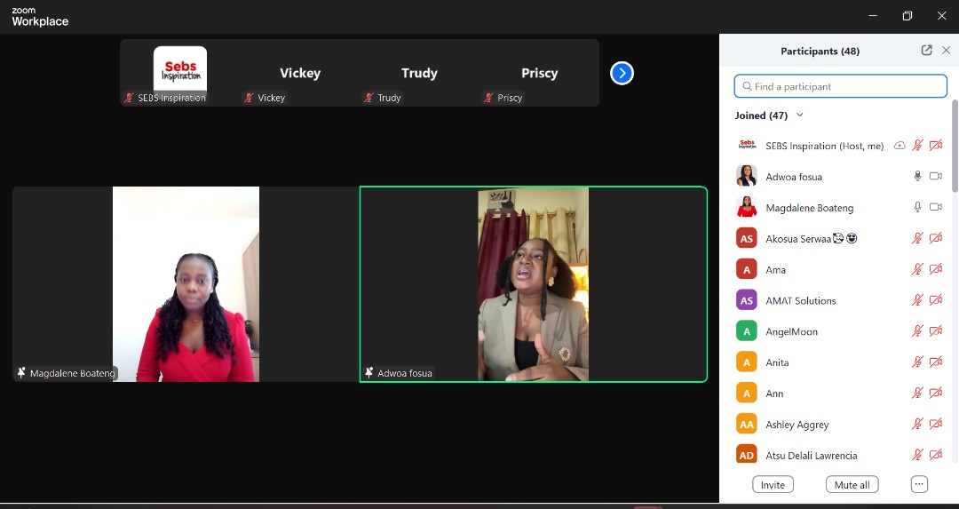Click Magdalene Boateng's camera icon in list
The width and height of the screenshot is (959, 509).
tap(935, 208)
